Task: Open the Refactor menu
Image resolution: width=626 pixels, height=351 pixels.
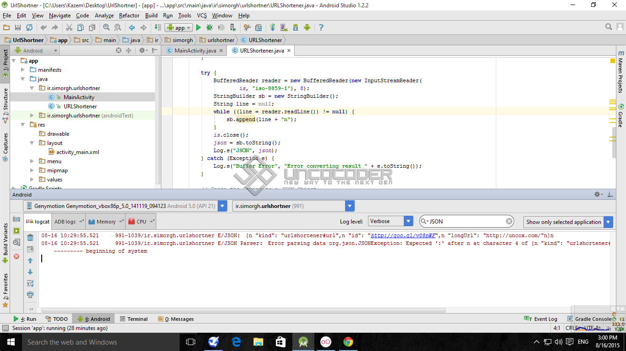Action: [x=129, y=15]
